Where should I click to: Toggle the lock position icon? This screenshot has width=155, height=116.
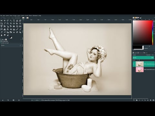click(x=138, y=60)
